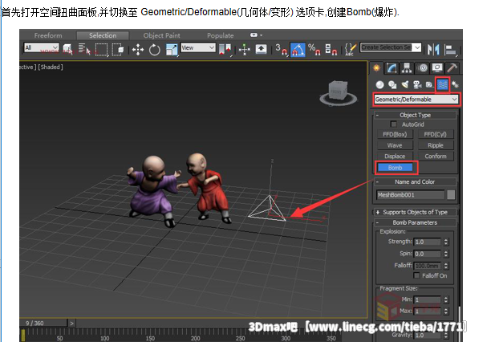This screenshot has width=499, height=342.
Task: Toggle the Angle Snap button
Action: point(298,50)
